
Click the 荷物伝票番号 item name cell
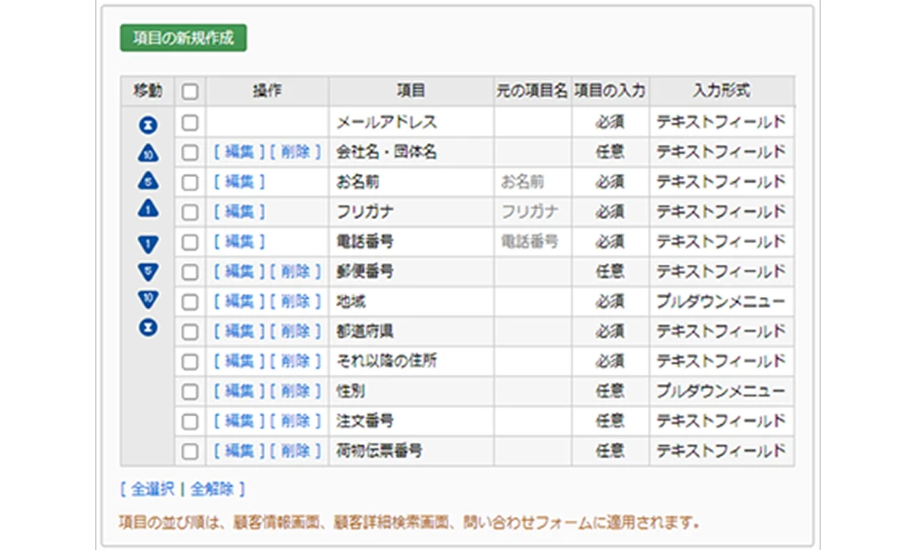click(411, 451)
